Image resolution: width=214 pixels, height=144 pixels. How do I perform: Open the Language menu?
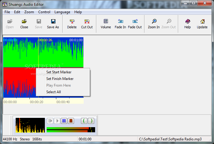point(62,12)
